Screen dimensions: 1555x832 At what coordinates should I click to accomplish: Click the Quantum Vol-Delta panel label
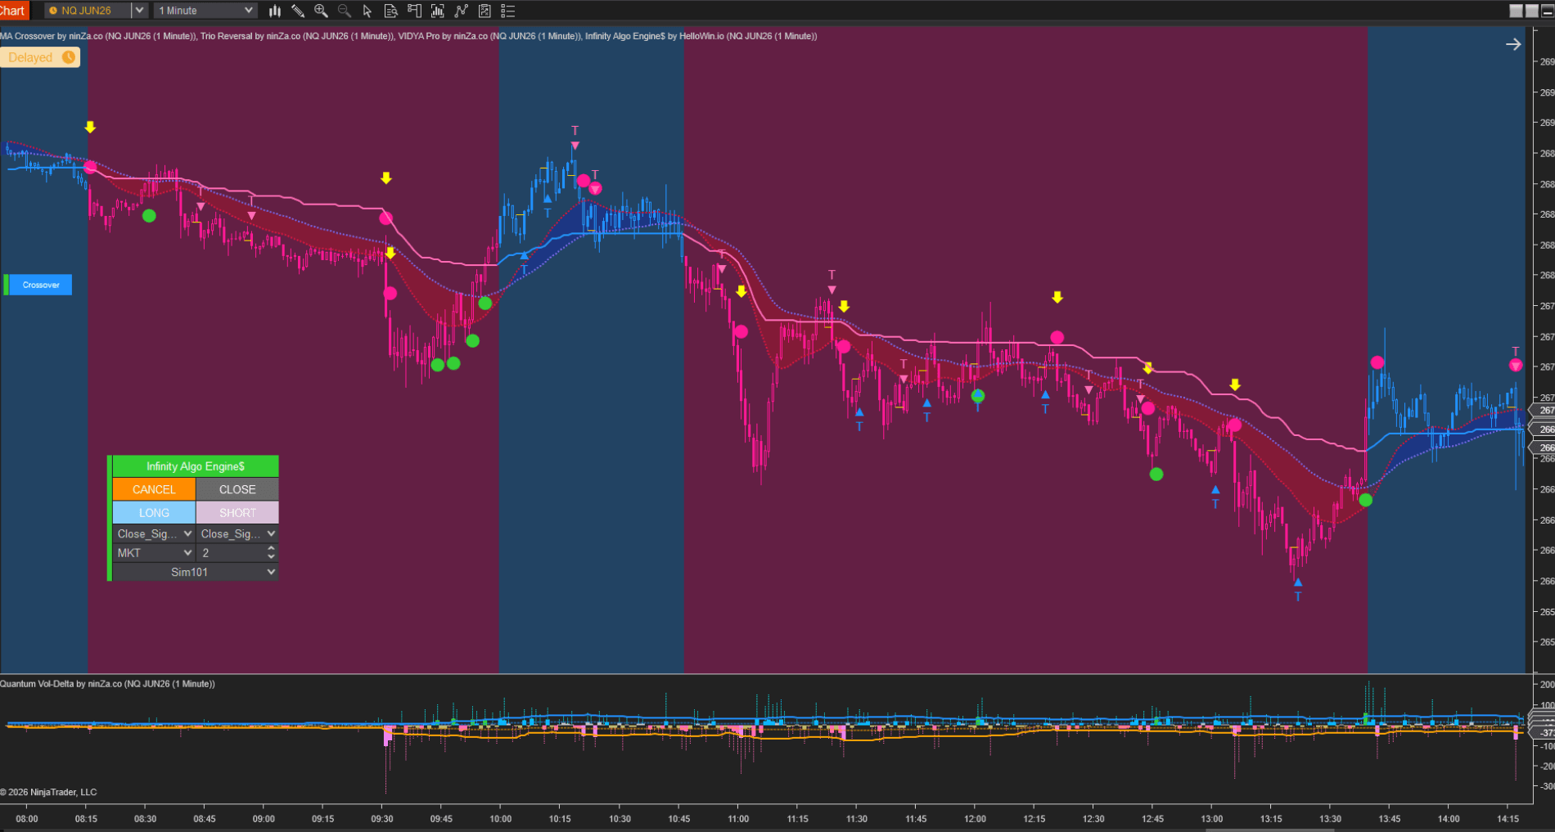pyautogui.click(x=107, y=684)
